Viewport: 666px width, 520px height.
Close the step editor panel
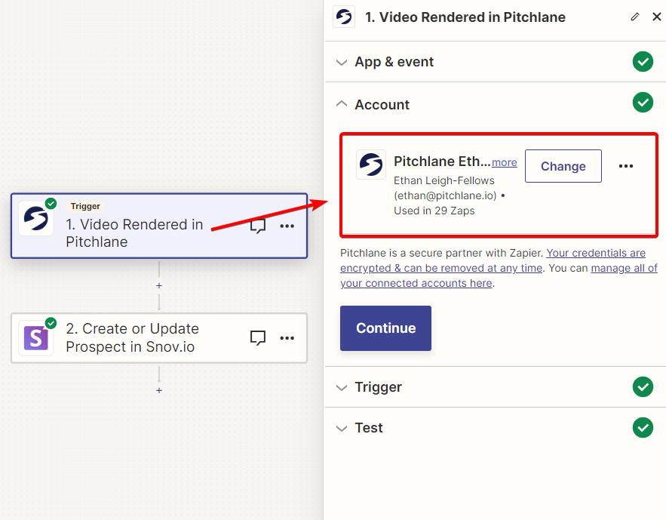(x=657, y=17)
